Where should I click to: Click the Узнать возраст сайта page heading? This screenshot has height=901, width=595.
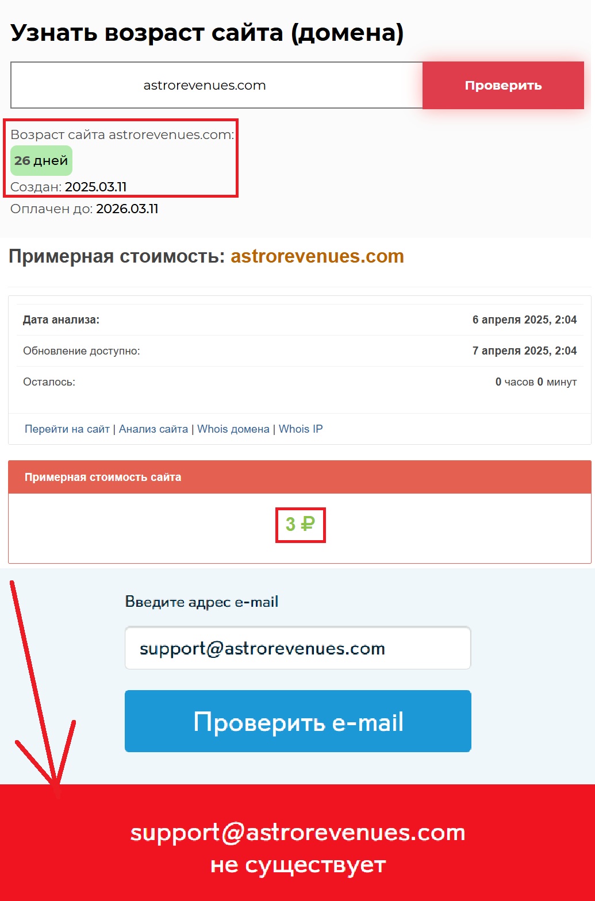207,33
